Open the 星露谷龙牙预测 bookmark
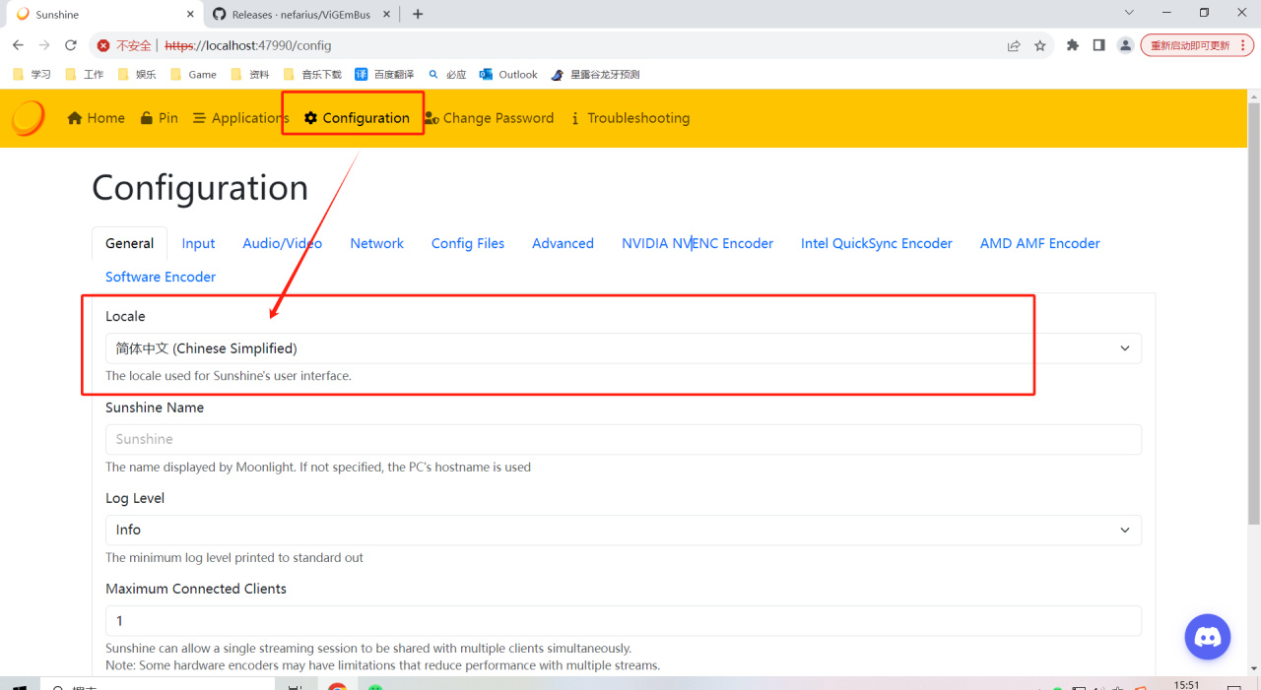 [x=595, y=74]
